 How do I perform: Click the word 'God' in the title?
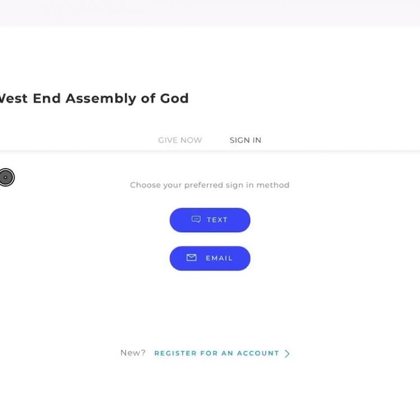(174, 99)
